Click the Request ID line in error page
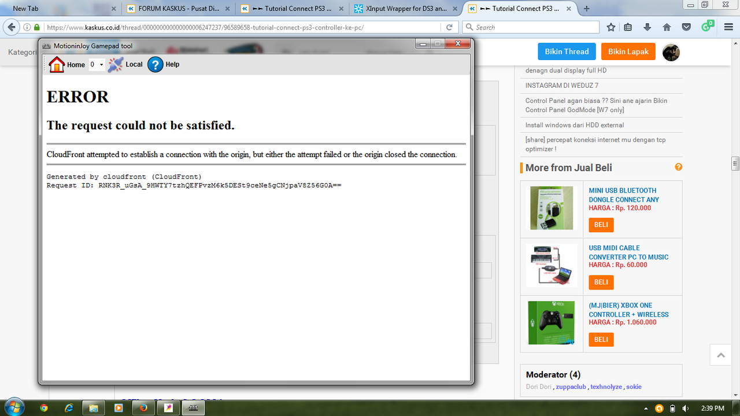The image size is (740, 416). (x=194, y=185)
